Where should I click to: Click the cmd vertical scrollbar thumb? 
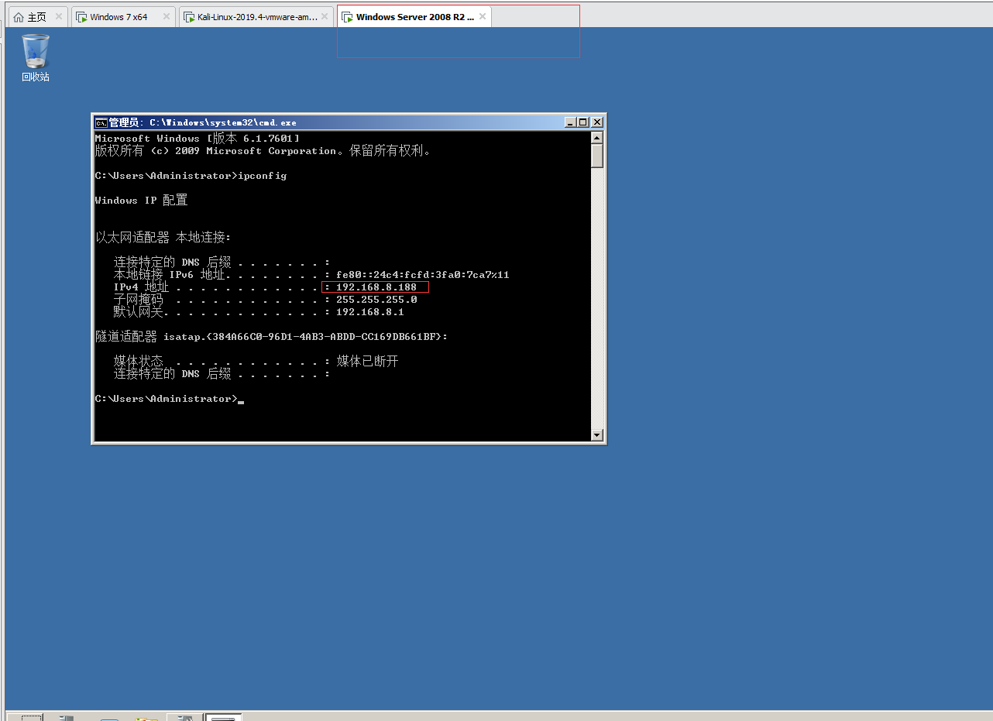(596, 156)
